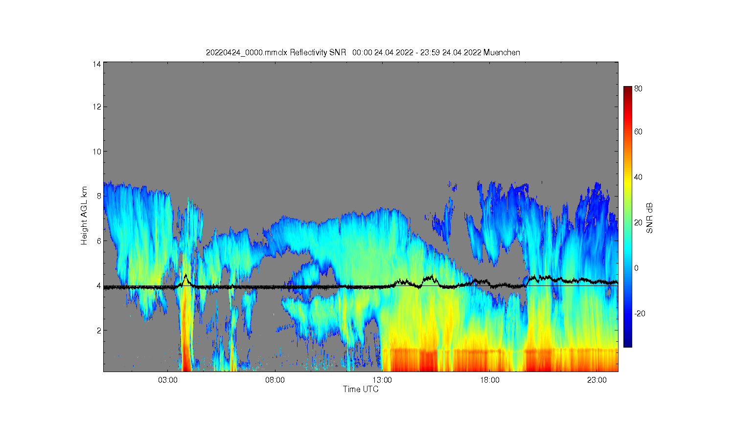The height and width of the screenshot is (440, 734).
Task: Click the colorbar value -20
Action: 640,314
